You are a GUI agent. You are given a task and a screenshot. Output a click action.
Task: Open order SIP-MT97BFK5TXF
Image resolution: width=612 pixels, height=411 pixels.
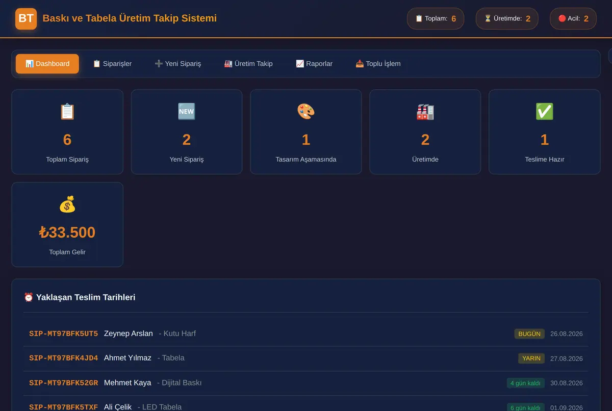pos(64,407)
